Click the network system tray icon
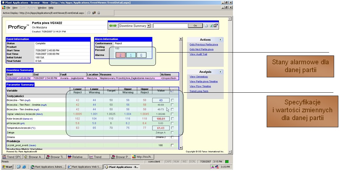 [217, 167]
